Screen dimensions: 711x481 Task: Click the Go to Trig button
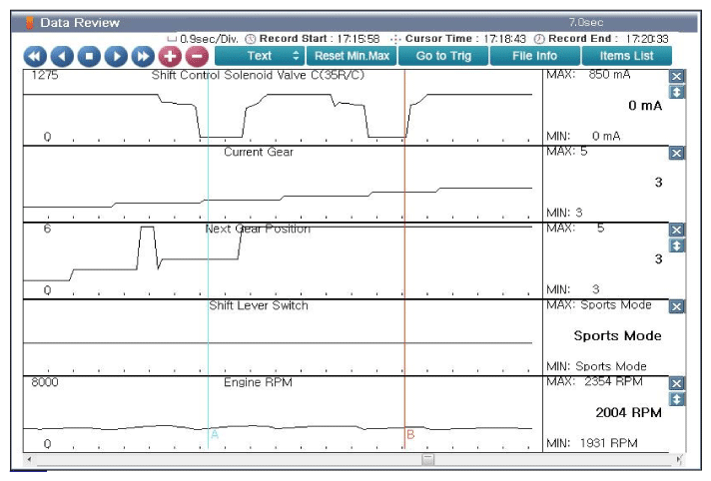[x=443, y=56]
